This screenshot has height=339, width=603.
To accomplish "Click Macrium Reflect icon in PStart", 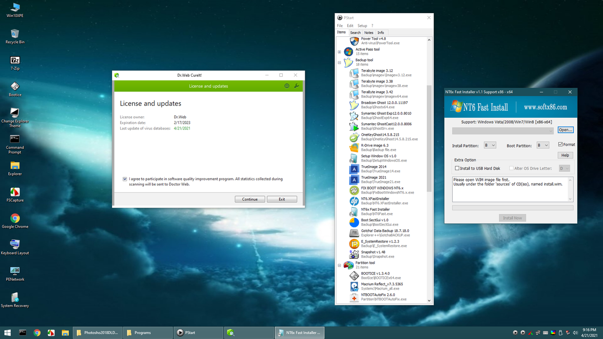I will click(354, 286).
